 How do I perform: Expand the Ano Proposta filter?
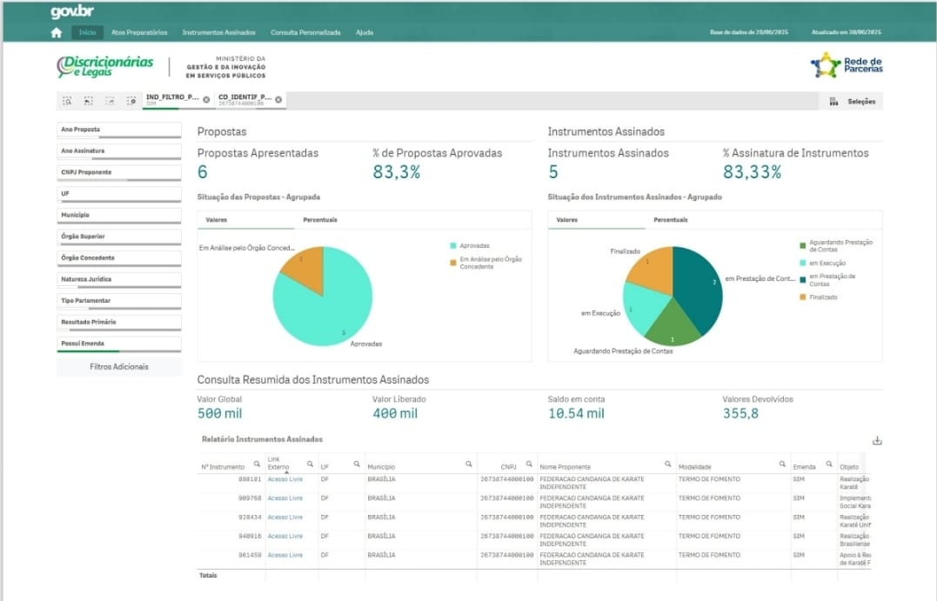pos(119,130)
